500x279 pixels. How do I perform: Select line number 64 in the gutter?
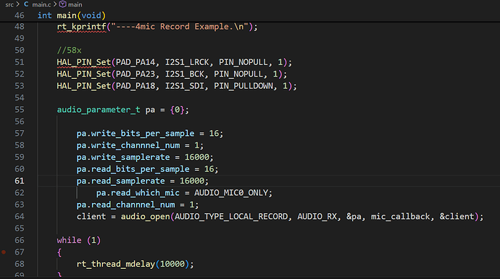20,216
